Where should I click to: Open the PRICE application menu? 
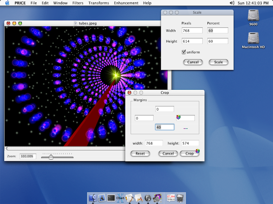tap(20, 3)
